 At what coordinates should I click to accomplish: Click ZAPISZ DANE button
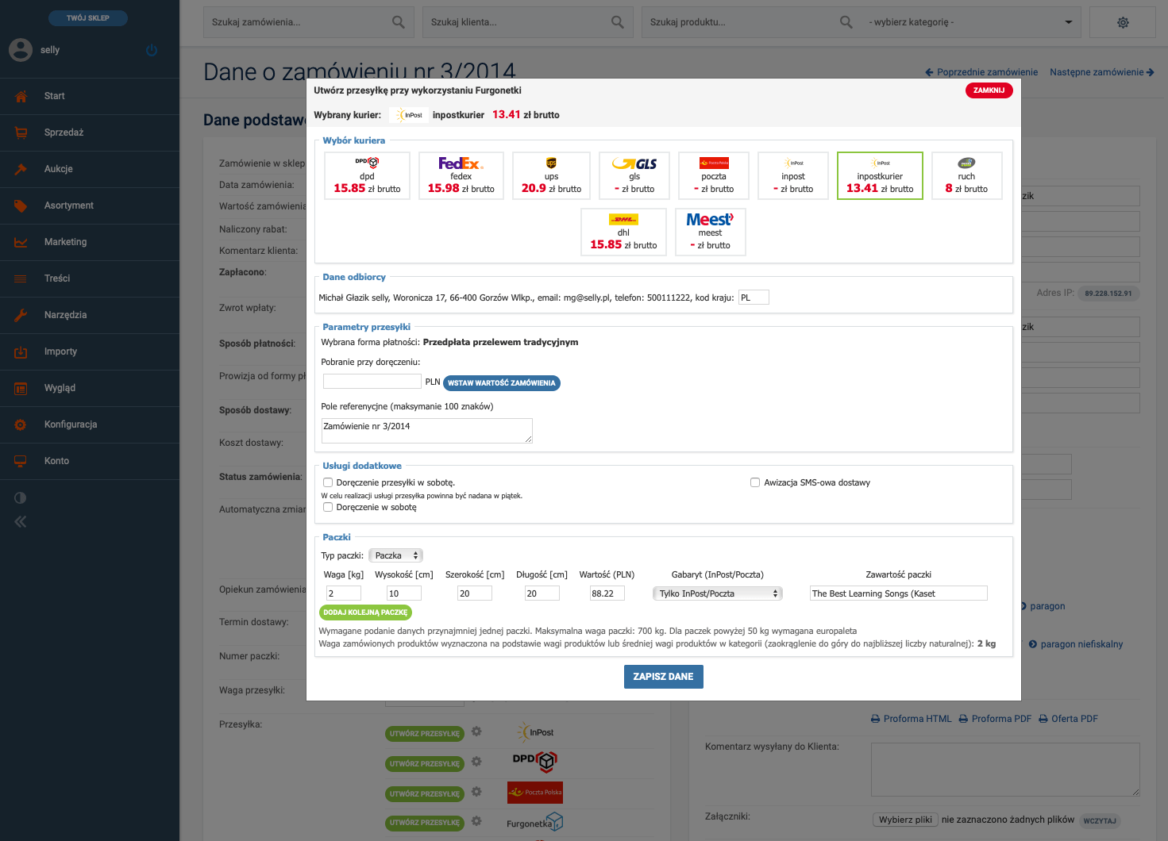tap(664, 677)
